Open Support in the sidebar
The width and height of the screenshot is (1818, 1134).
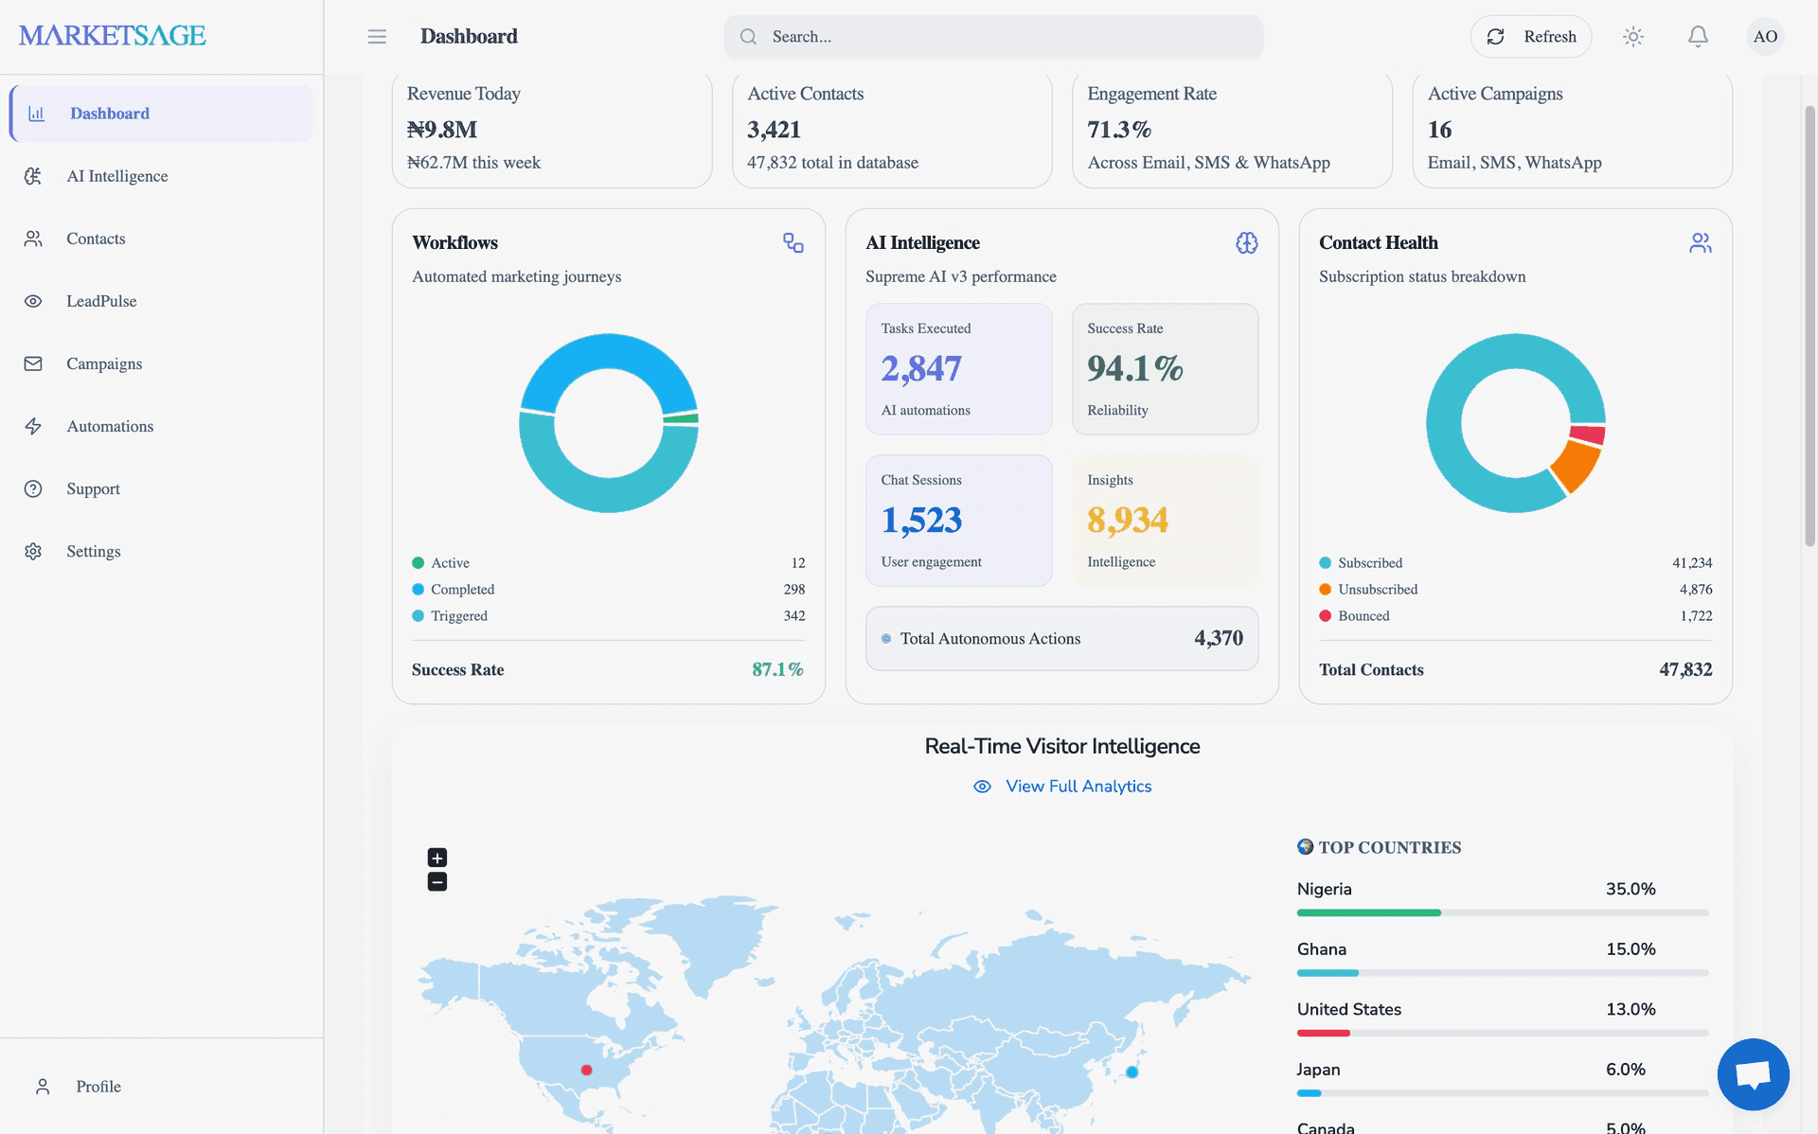point(161,488)
